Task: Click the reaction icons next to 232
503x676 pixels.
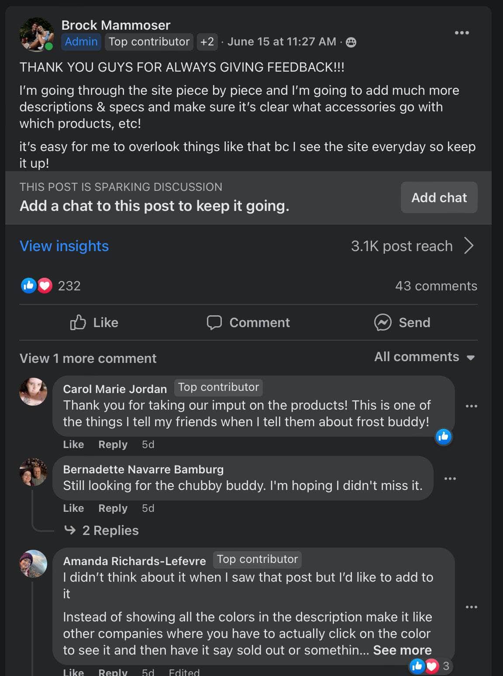Action: tap(37, 286)
